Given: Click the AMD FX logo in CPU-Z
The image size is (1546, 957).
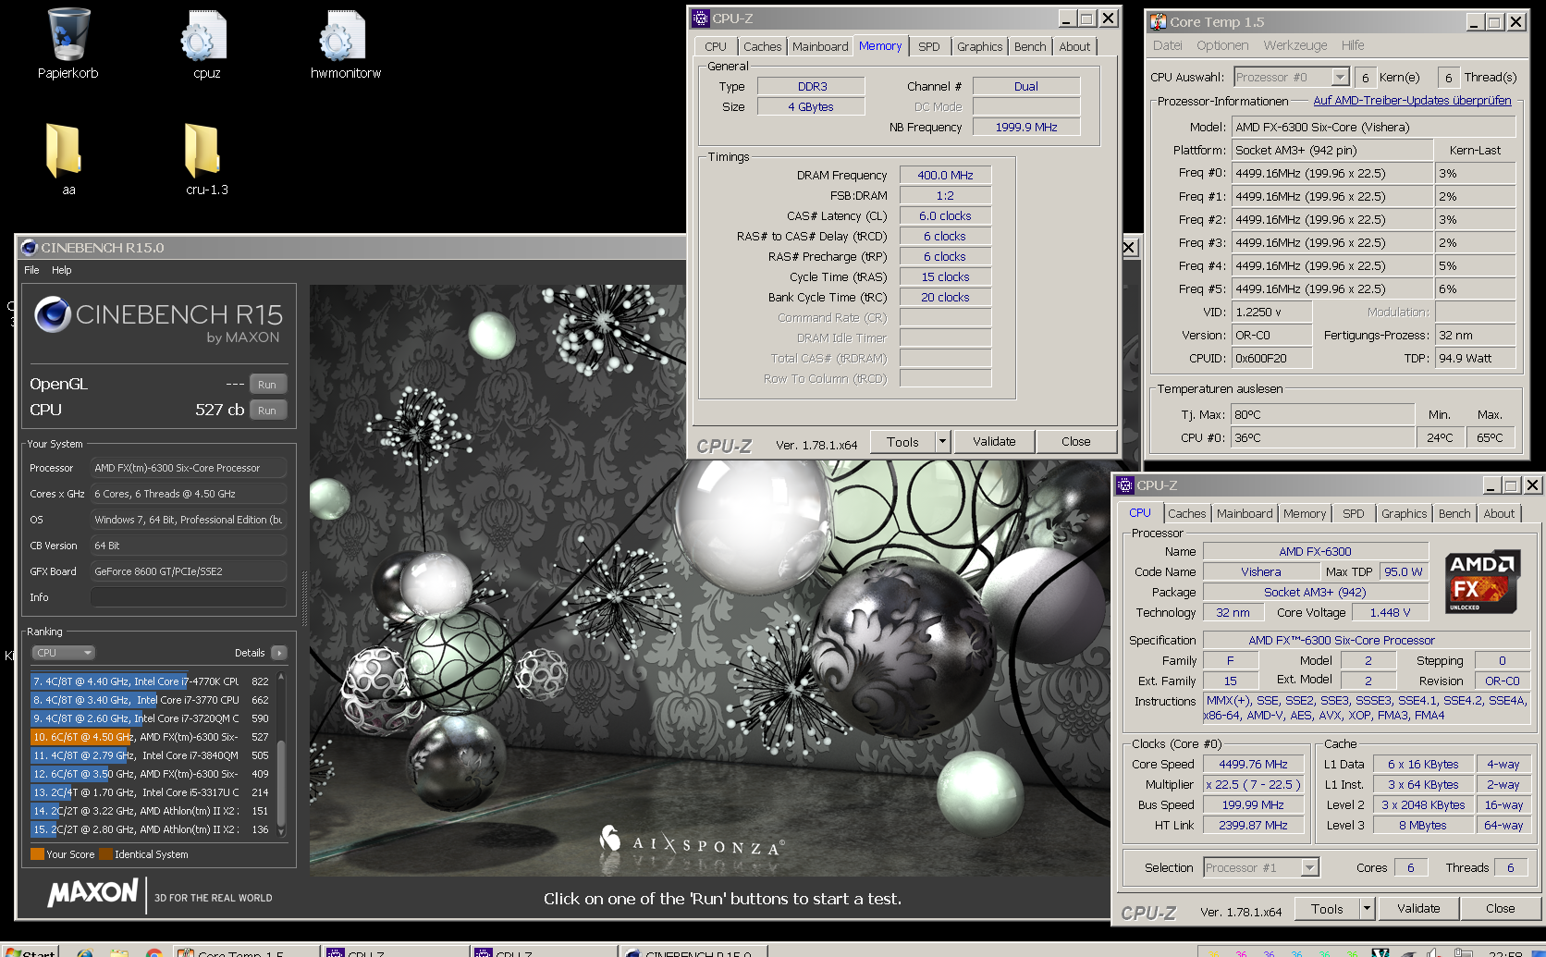Looking at the screenshot, I should click(x=1482, y=583).
